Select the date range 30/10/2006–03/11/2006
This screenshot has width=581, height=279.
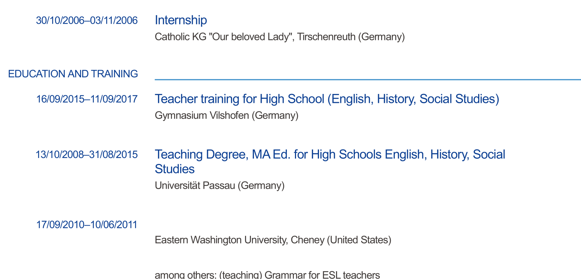point(87,20)
